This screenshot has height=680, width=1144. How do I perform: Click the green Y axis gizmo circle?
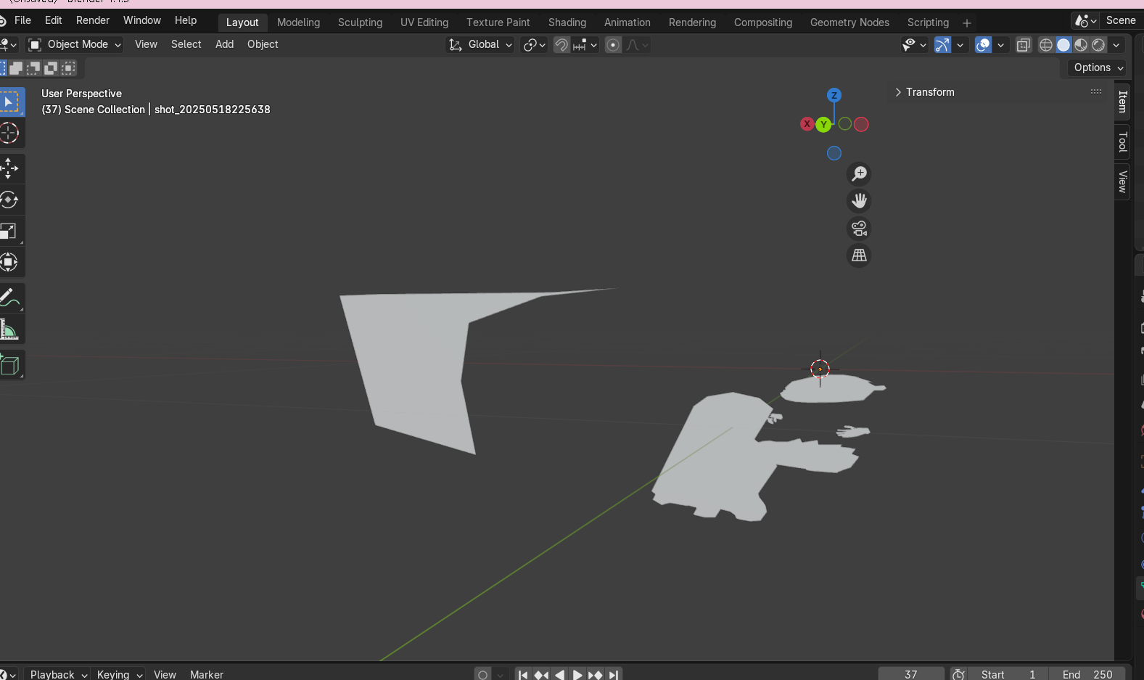click(823, 125)
